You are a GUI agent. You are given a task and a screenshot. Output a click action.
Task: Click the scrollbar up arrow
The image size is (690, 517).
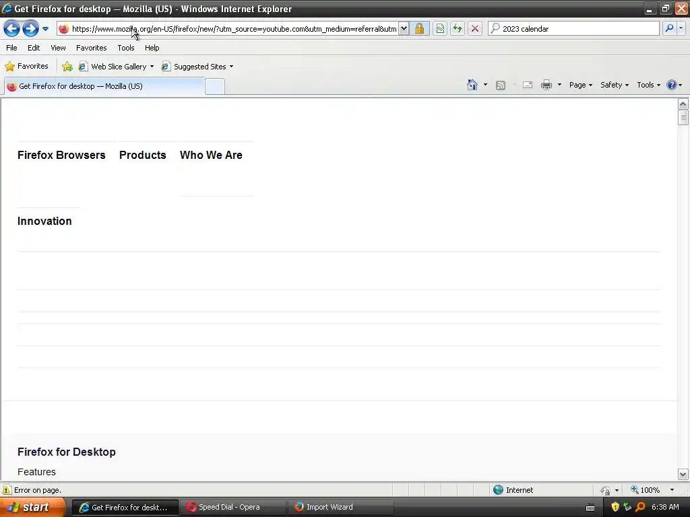tap(683, 104)
